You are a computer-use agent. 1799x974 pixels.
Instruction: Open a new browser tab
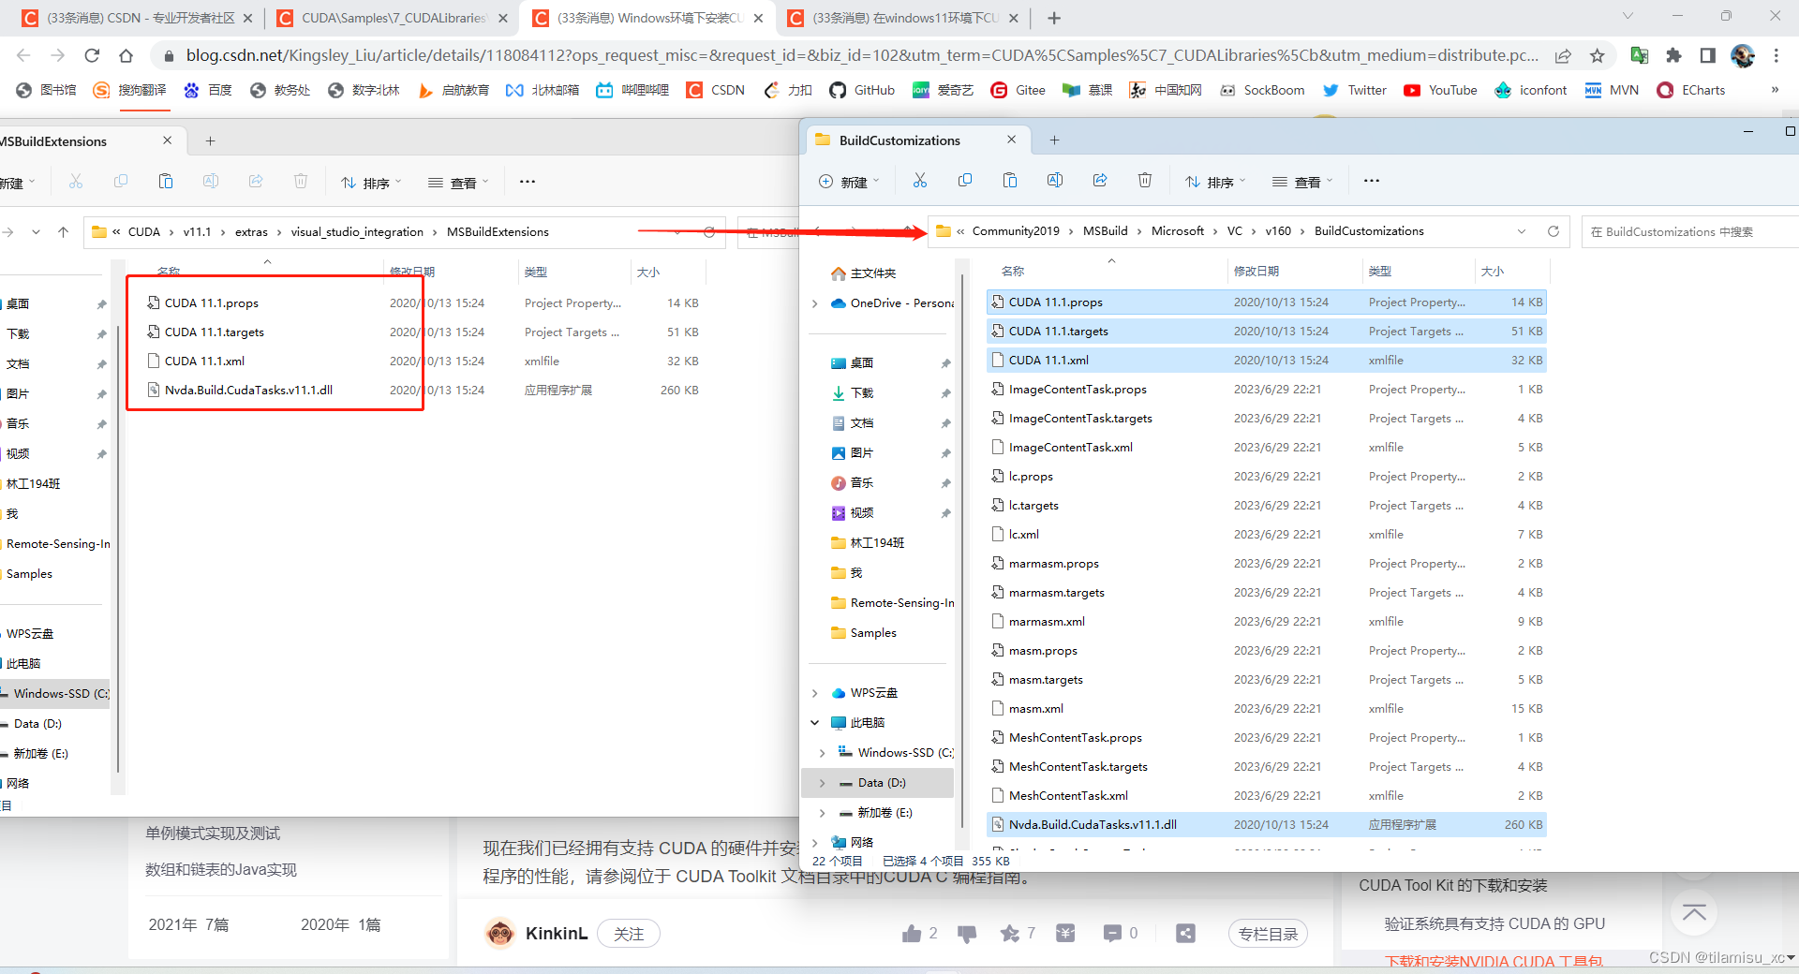(x=1054, y=18)
